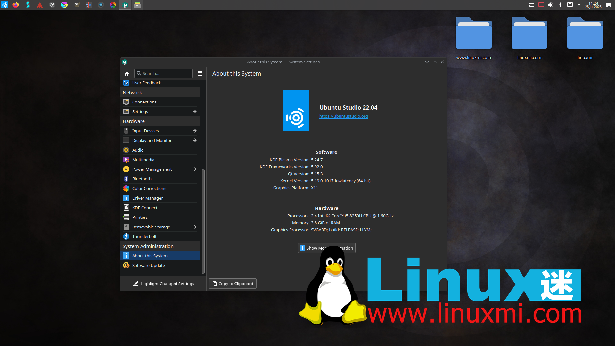Click the Kernel Version value text

tap(340, 181)
